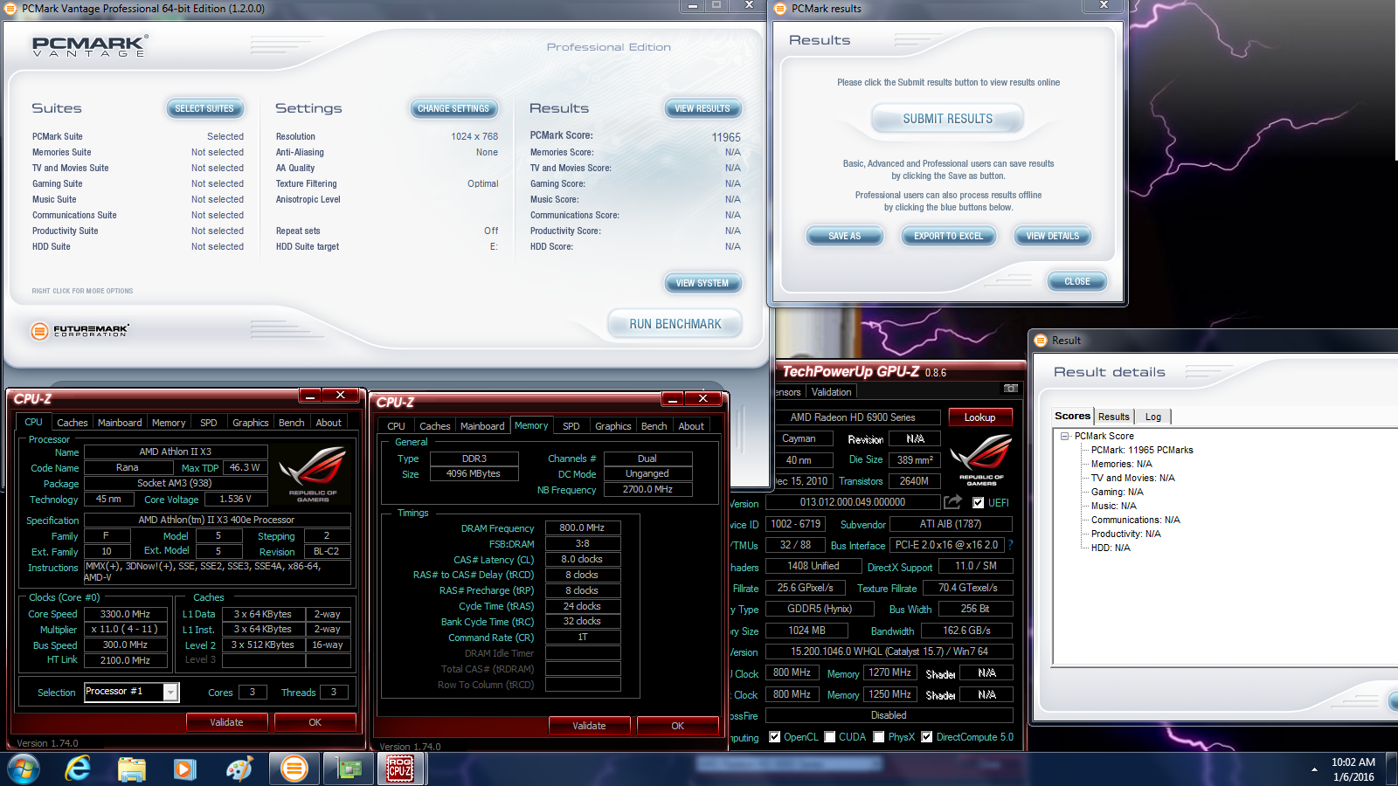Switch to SPD tab in right CPU-Z
This screenshot has width=1398, height=786.
pyautogui.click(x=571, y=426)
